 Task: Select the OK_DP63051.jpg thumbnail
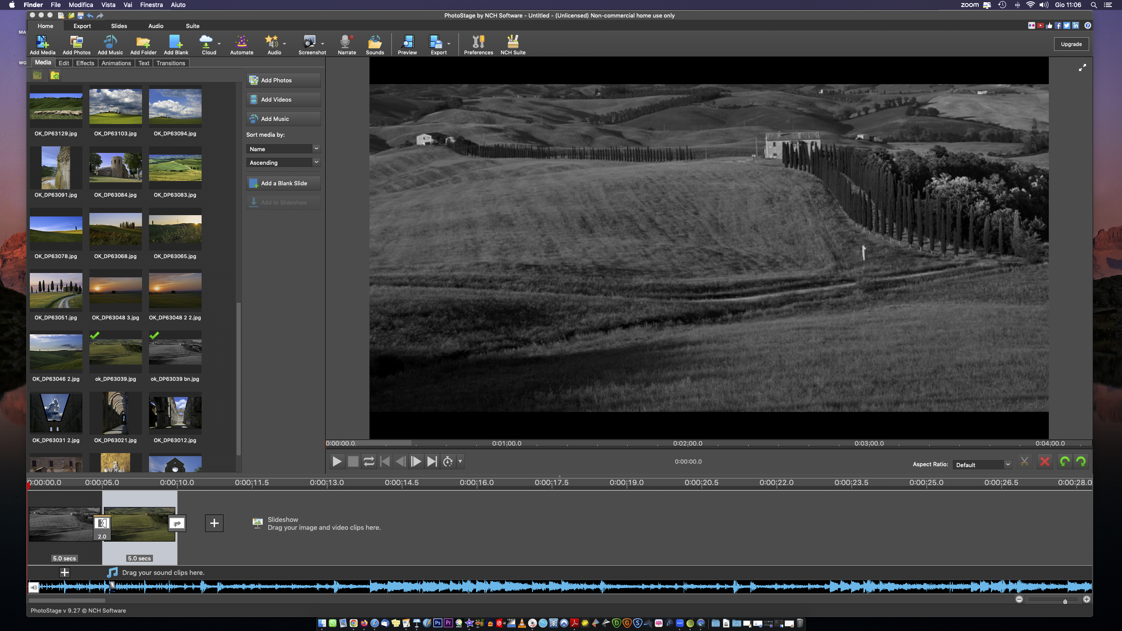tap(56, 291)
